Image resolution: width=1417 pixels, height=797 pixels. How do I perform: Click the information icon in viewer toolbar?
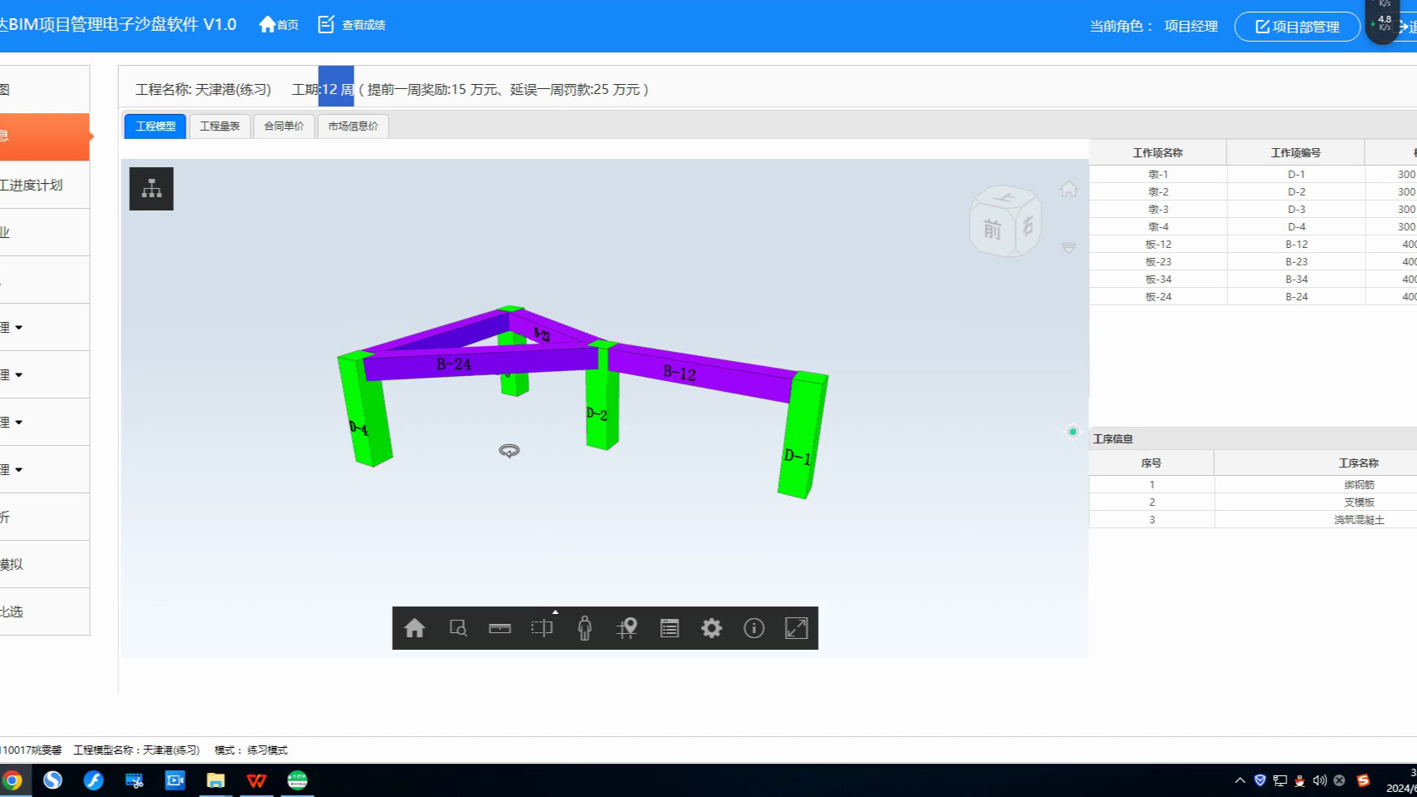click(x=754, y=628)
